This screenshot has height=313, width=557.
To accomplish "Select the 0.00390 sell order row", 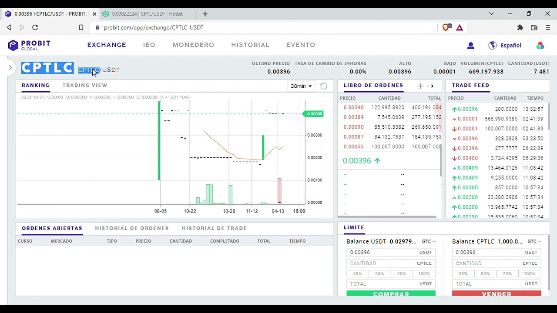I will click(x=389, y=107).
